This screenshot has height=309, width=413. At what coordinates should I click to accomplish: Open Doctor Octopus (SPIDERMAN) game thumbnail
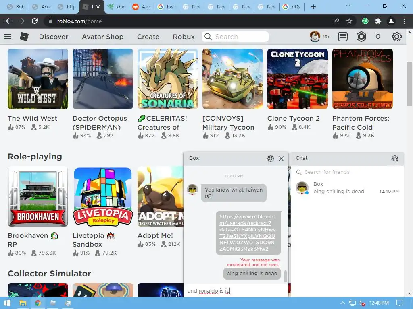103,79
